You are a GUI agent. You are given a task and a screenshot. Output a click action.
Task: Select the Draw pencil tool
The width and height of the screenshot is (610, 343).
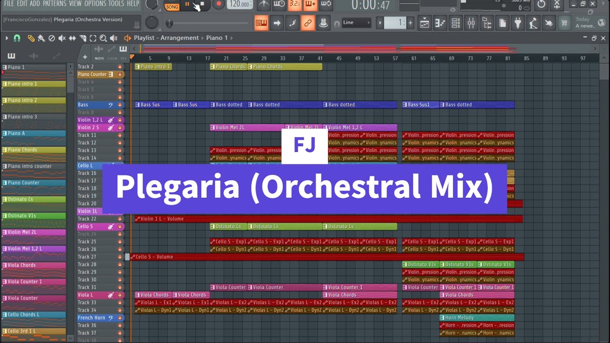[x=31, y=38]
